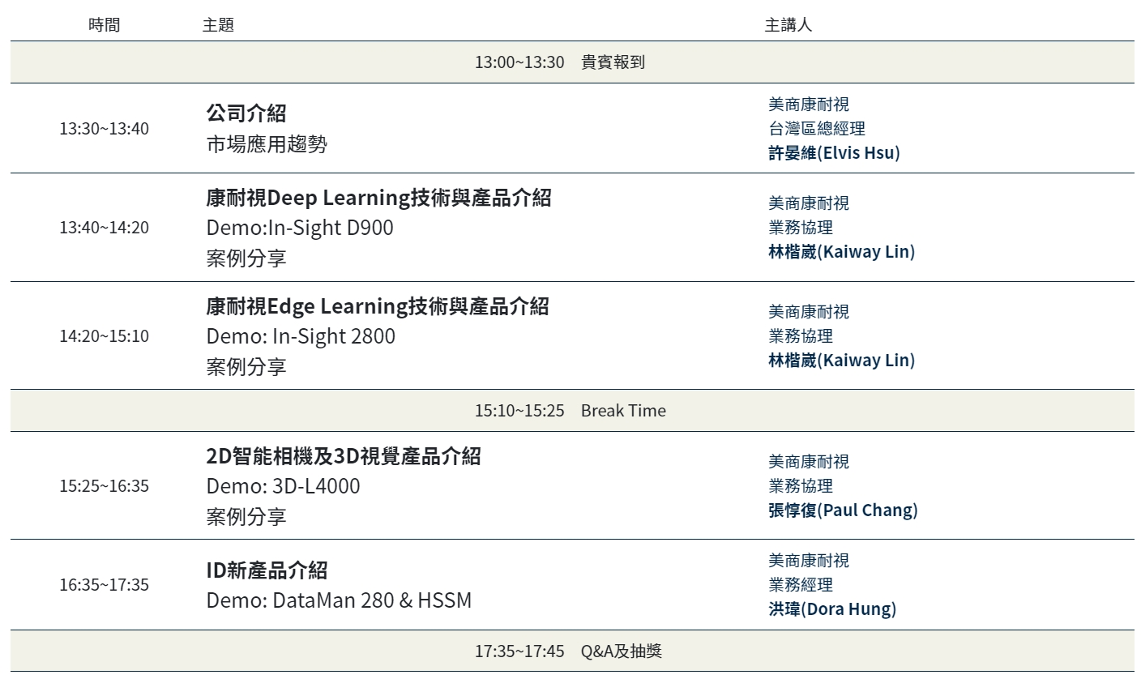Click the 16:35~17:35 time cell

pyautogui.click(x=104, y=585)
